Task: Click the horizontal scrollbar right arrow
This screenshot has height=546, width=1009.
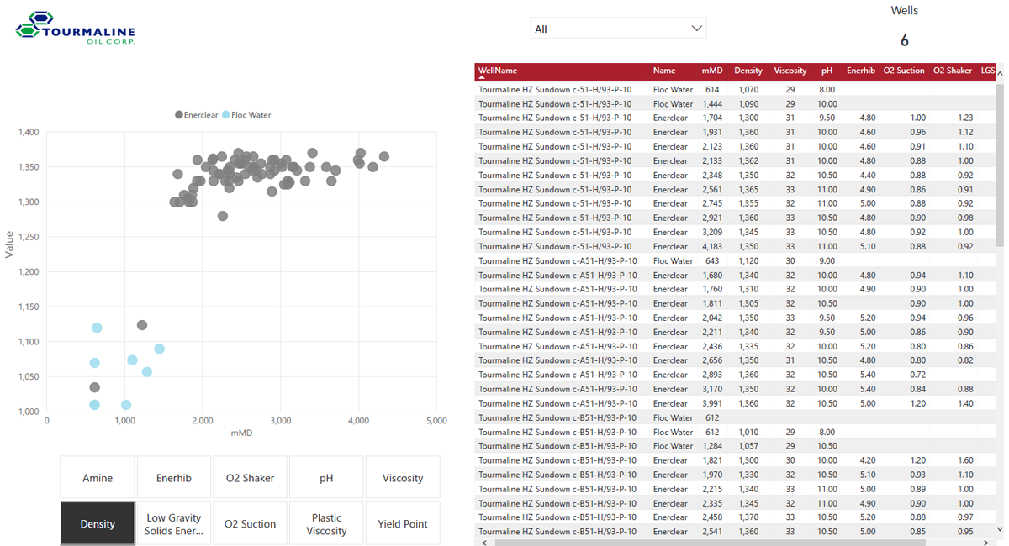Action: [989, 543]
